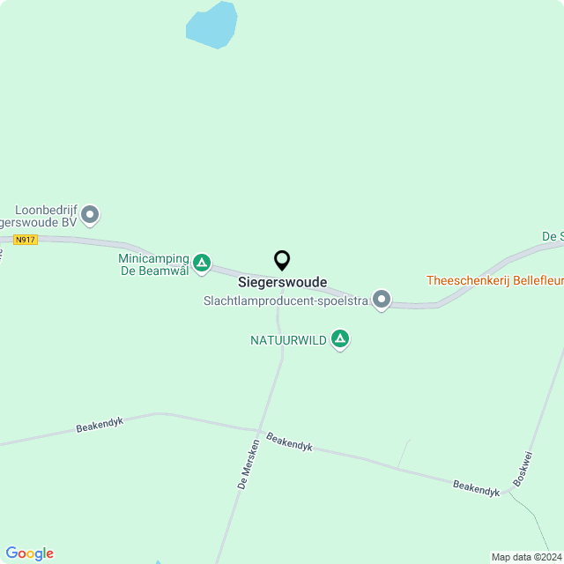The width and height of the screenshot is (564, 564).
Task: Click the Boskwei road label
Action: (523, 469)
